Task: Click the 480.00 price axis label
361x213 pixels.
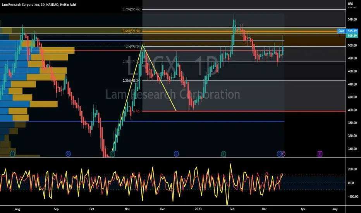Action: coord(352,58)
